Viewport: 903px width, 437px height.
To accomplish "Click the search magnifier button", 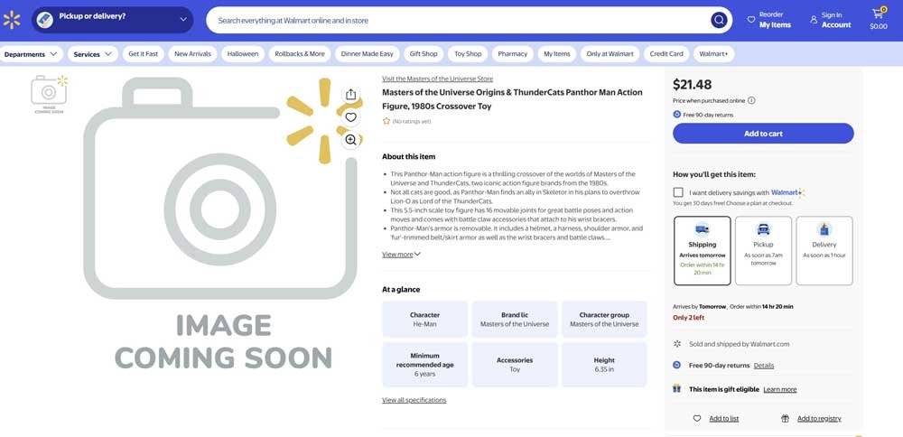I will coord(719,20).
